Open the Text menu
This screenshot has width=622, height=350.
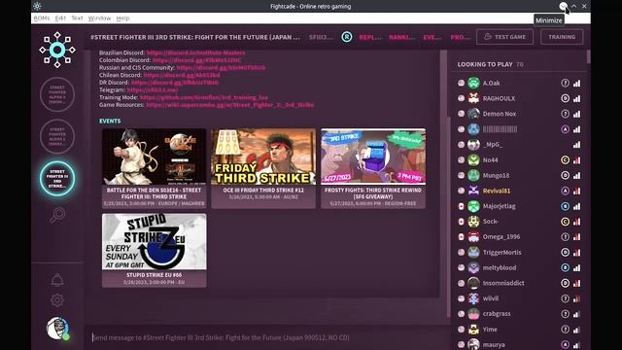(x=77, y=18)
